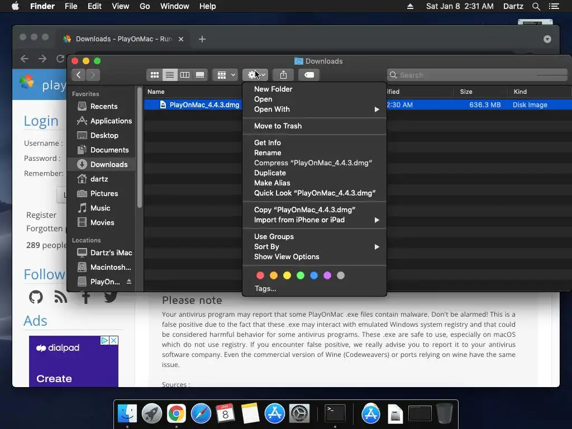Apply the blue tag color
Screen dimensions: 572x429
click(x=314, y=275)
